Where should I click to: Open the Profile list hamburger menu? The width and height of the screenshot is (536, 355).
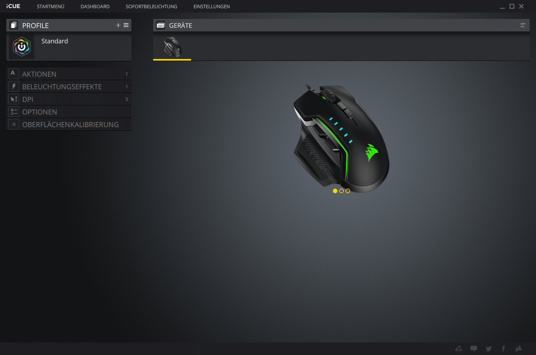(x=126, y=25)
